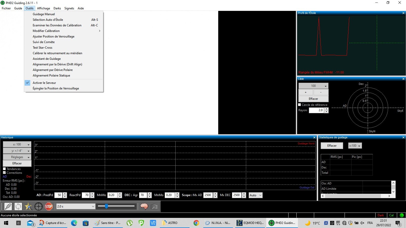
Task: Click the red STOP icon
Action: tap(49, 206)
